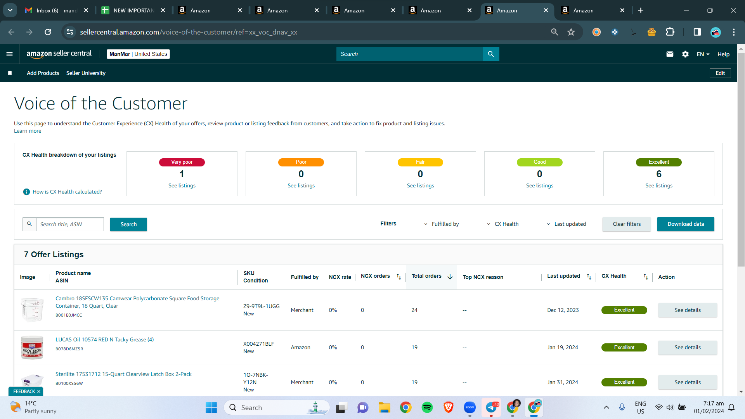
Task: Click the zoom magnifier icon in the address bar
Action: click(555, 32)
